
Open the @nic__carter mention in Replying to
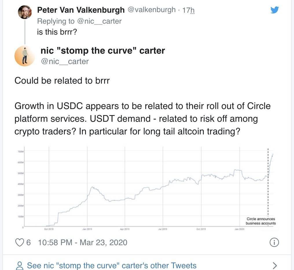[100, 21]
